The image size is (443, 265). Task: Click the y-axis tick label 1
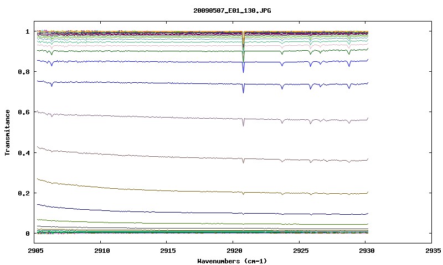tap(27, 31)
